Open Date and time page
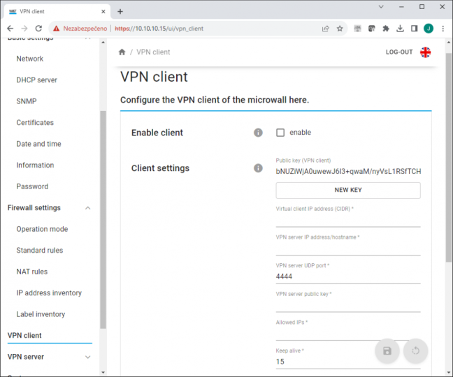Viewport: 453px width, 377px height. click(x=38, y=144)
